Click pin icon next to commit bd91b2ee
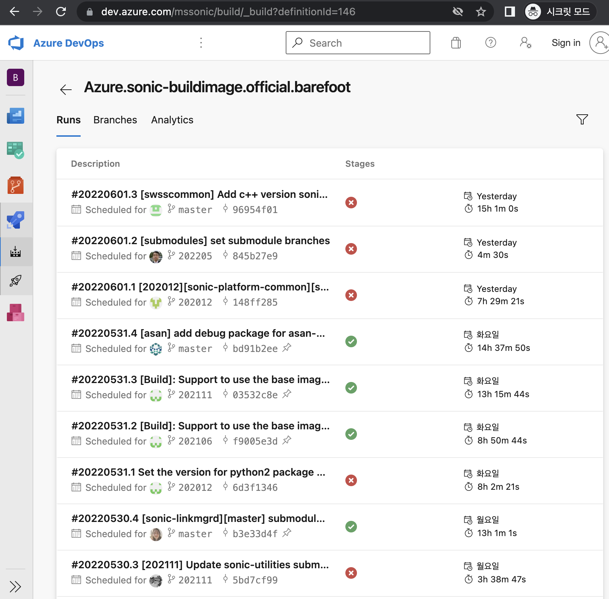The width and height of the screenshot is (609, 599). coord(287,348)
